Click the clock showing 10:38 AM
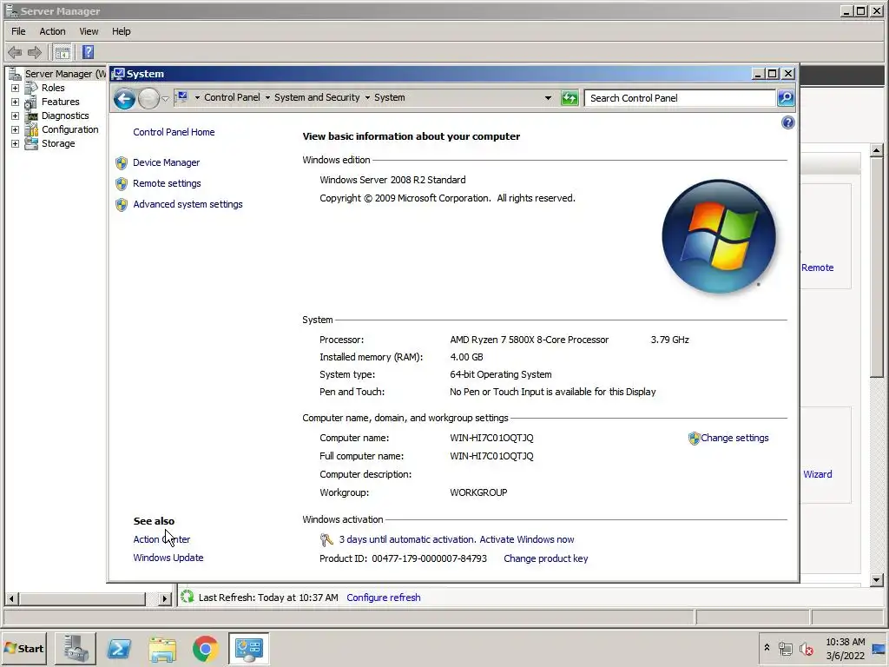The image size is (889, 667). (845, 643)
